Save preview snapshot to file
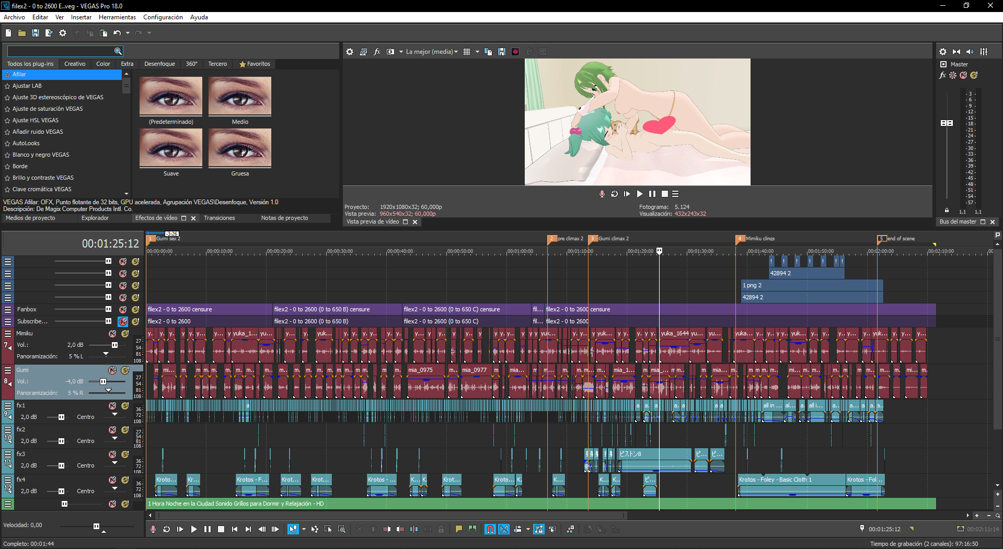 pyautogui.click(x=502, y=52)
